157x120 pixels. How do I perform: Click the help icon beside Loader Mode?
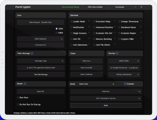coord(89,21)
